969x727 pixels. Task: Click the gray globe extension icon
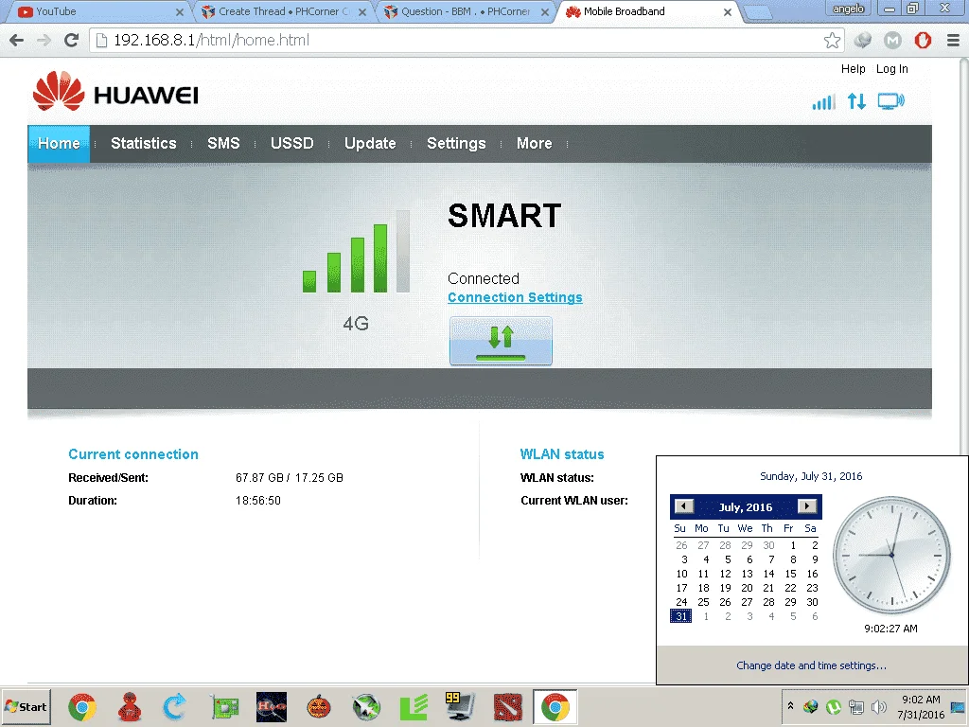(x=863, y=40)
